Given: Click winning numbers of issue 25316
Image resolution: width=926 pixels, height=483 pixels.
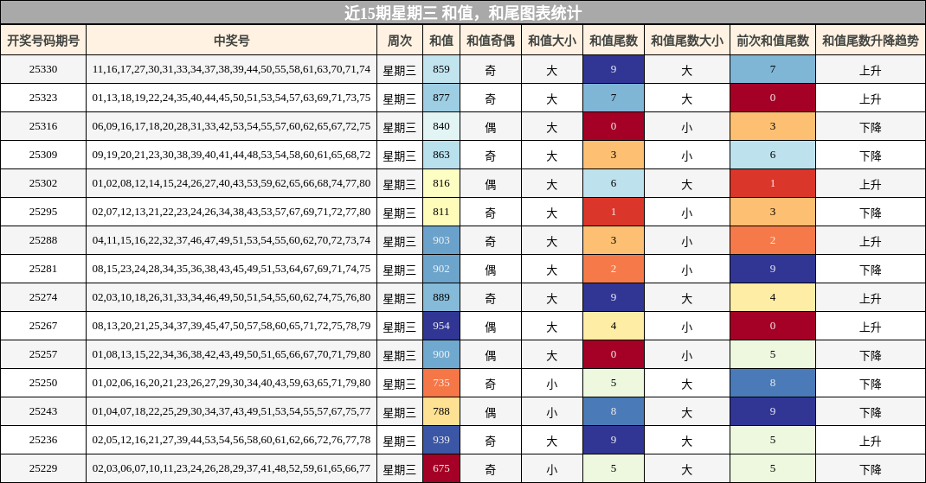Looking at the screenshot, I should tap(232, 126).
